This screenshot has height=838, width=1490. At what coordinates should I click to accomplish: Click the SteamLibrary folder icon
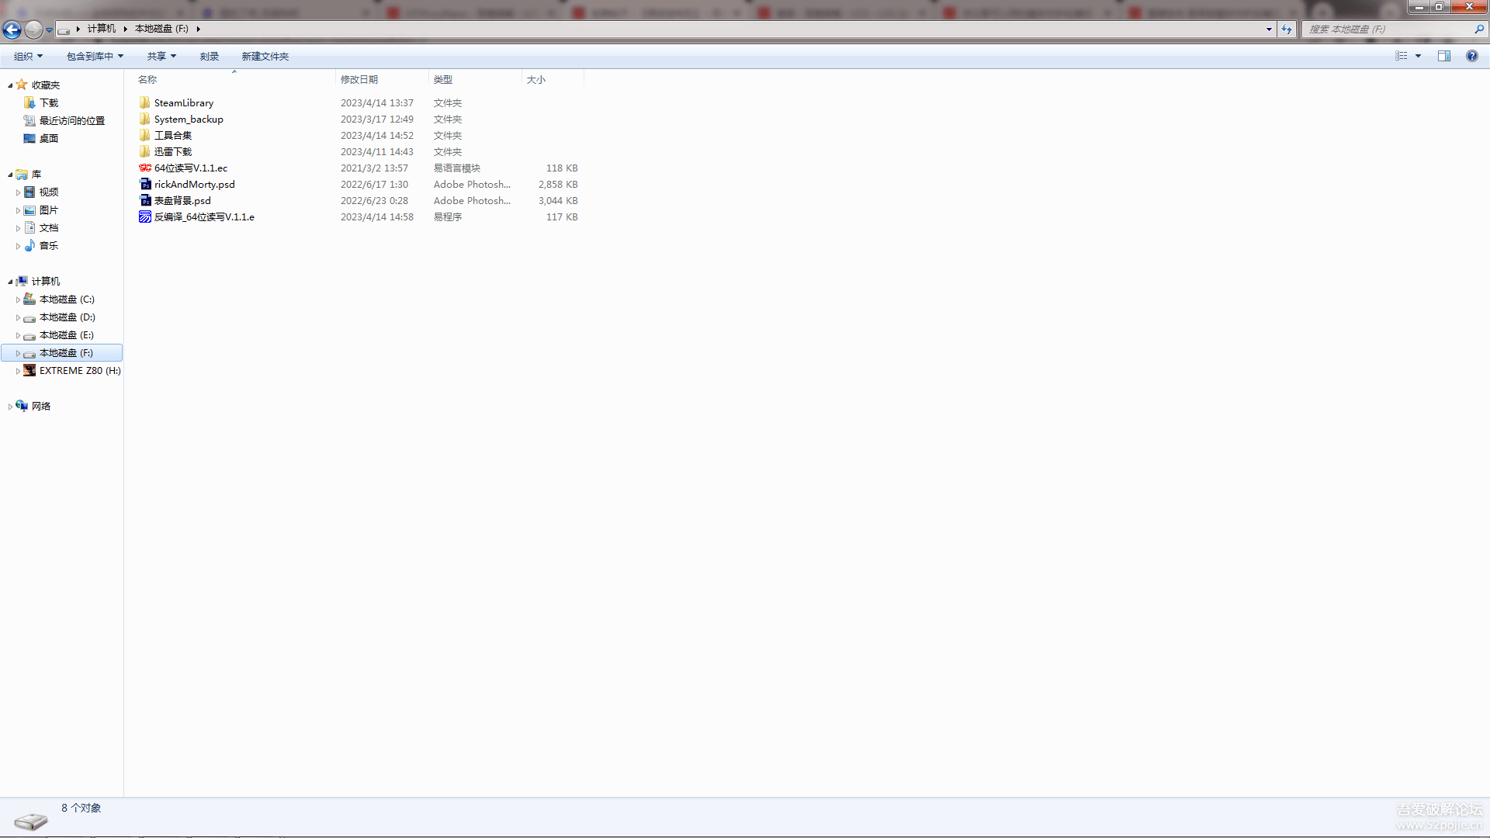145,103
